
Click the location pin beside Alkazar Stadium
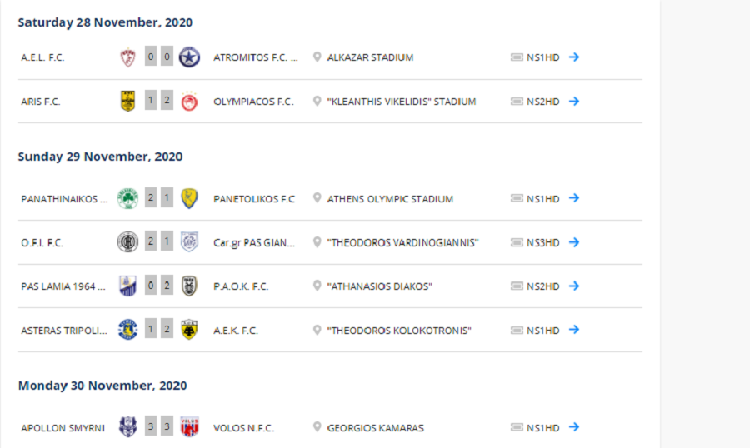[317, 57]
